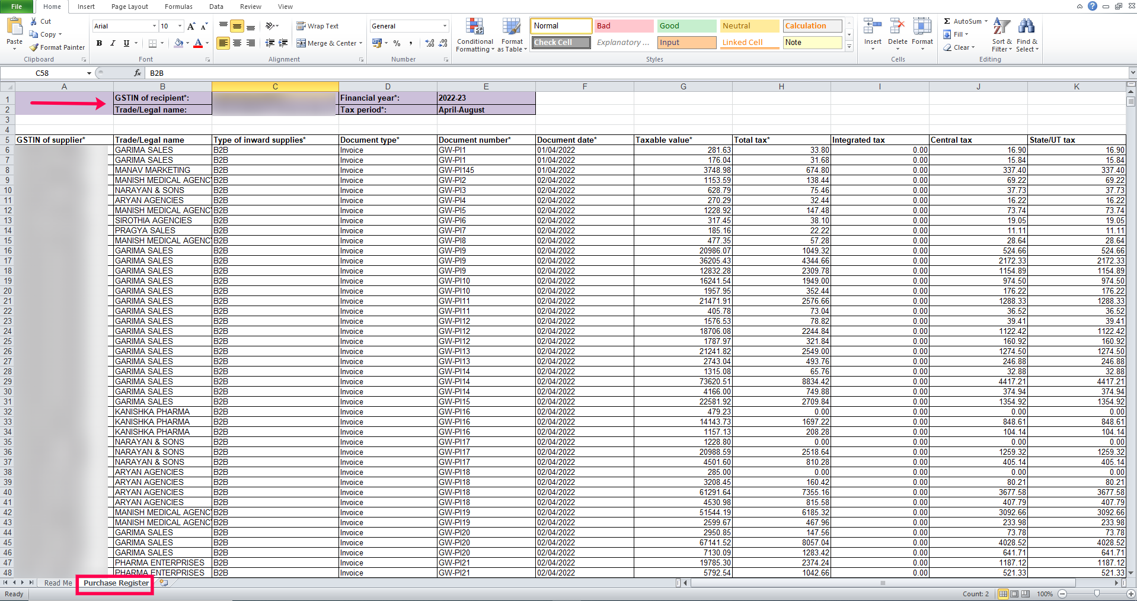Apply the Bad cell style
The width and height of the screenshot is (1137, 601).
point(623,26)
